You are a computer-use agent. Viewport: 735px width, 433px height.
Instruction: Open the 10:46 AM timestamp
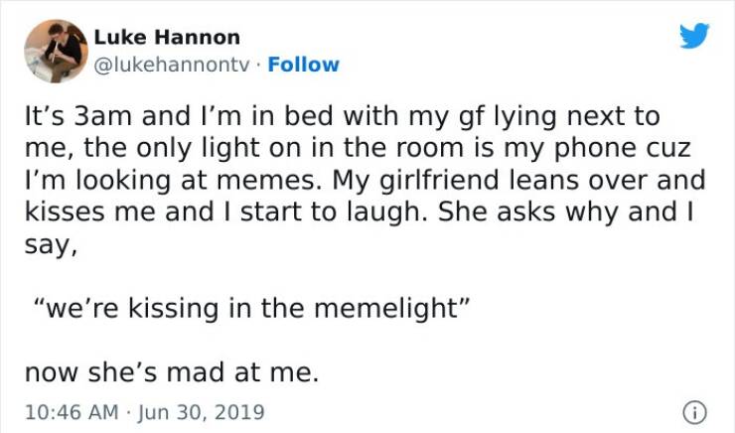click(65, 410)
